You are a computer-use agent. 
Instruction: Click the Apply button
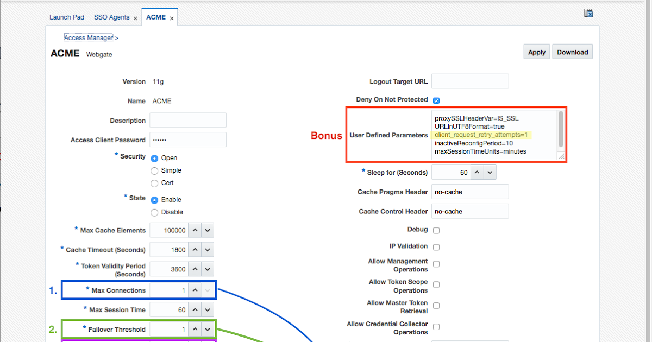(x=537, y=52)
